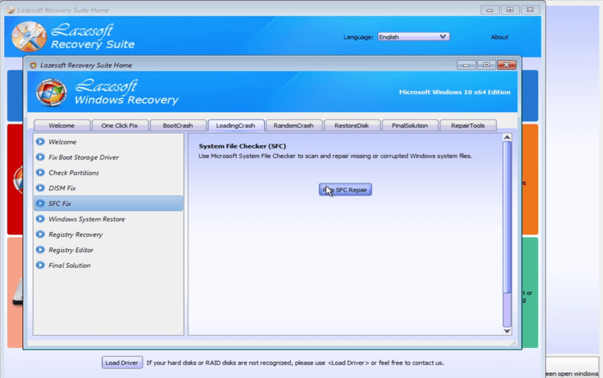Click the inner window title bar icon
This screenshot has width=603, height=378.
tap(33, 66)
